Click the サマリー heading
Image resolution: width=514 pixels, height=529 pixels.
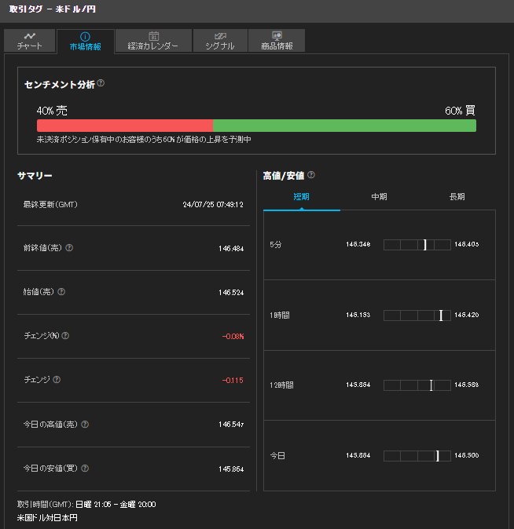(35, 176)
